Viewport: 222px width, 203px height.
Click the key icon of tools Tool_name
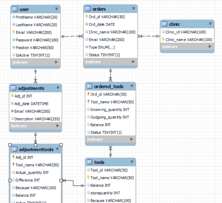(88, 177)
